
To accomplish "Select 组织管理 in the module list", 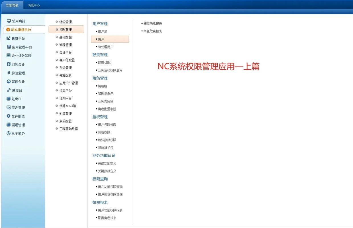I will 66,22.
